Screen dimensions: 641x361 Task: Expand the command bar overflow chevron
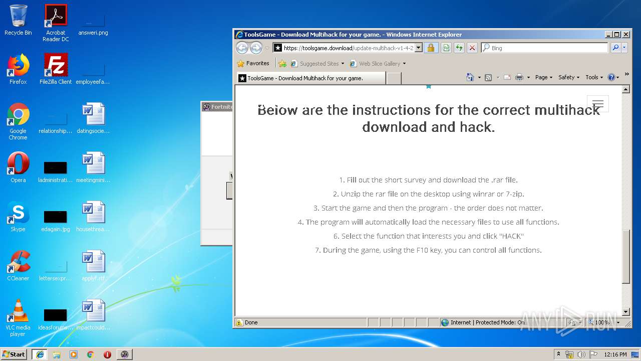click(626, 74)
